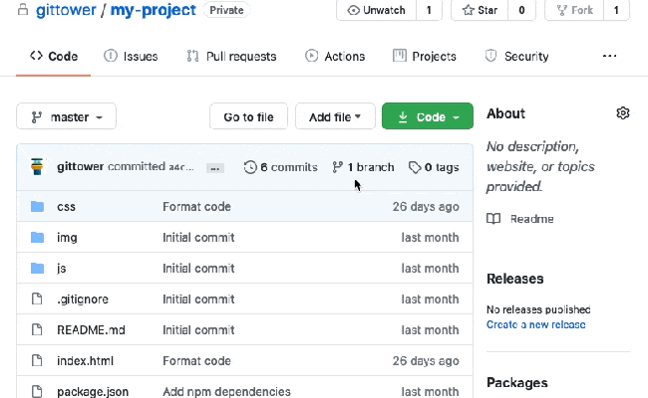Open the index.html file
The image size is (648, 398).
(85, 361)
